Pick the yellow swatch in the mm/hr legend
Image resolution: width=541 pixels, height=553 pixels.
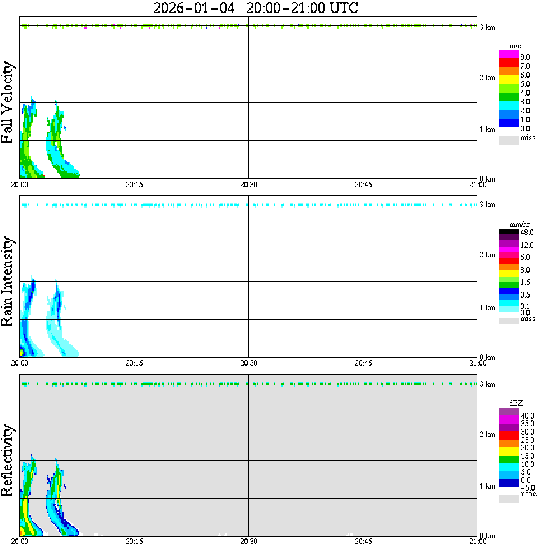click(509, 273)
